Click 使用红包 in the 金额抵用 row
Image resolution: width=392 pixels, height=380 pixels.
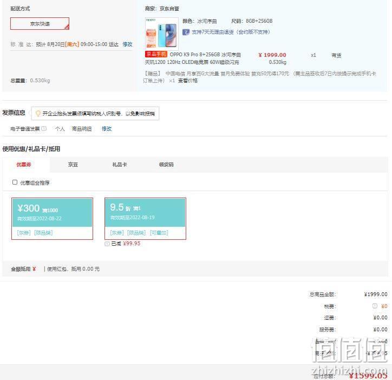coord(57,269)
